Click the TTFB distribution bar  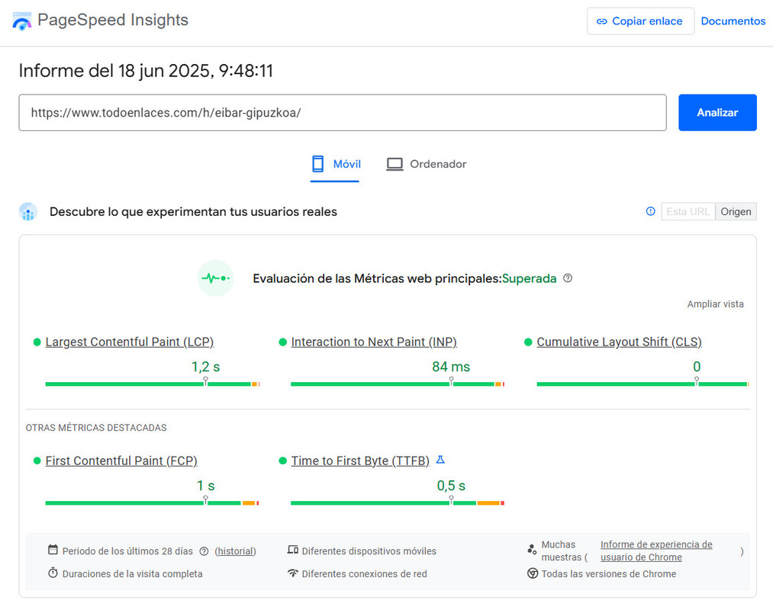(398, 502)
